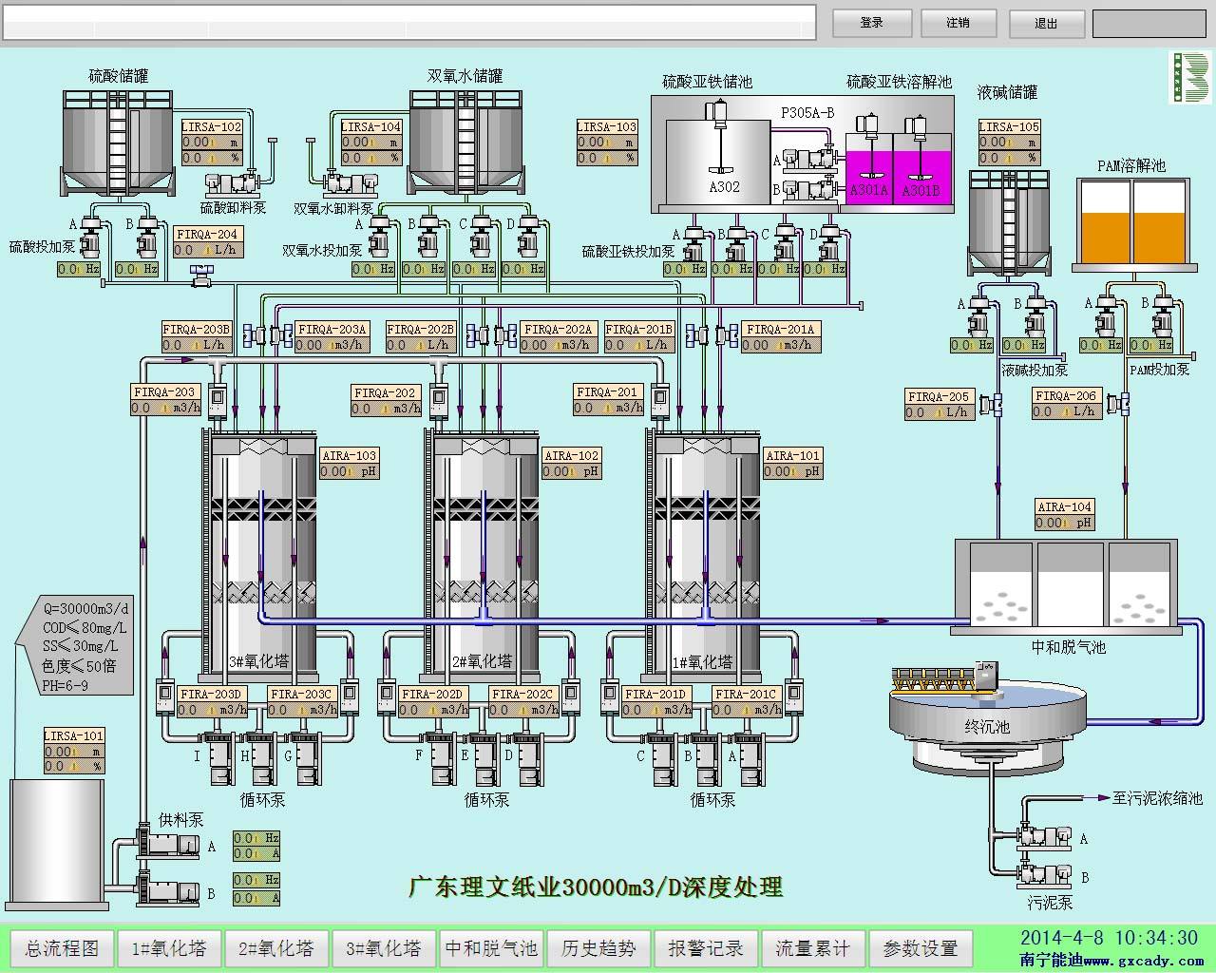Click the 注销 logout button

(959, 23)
